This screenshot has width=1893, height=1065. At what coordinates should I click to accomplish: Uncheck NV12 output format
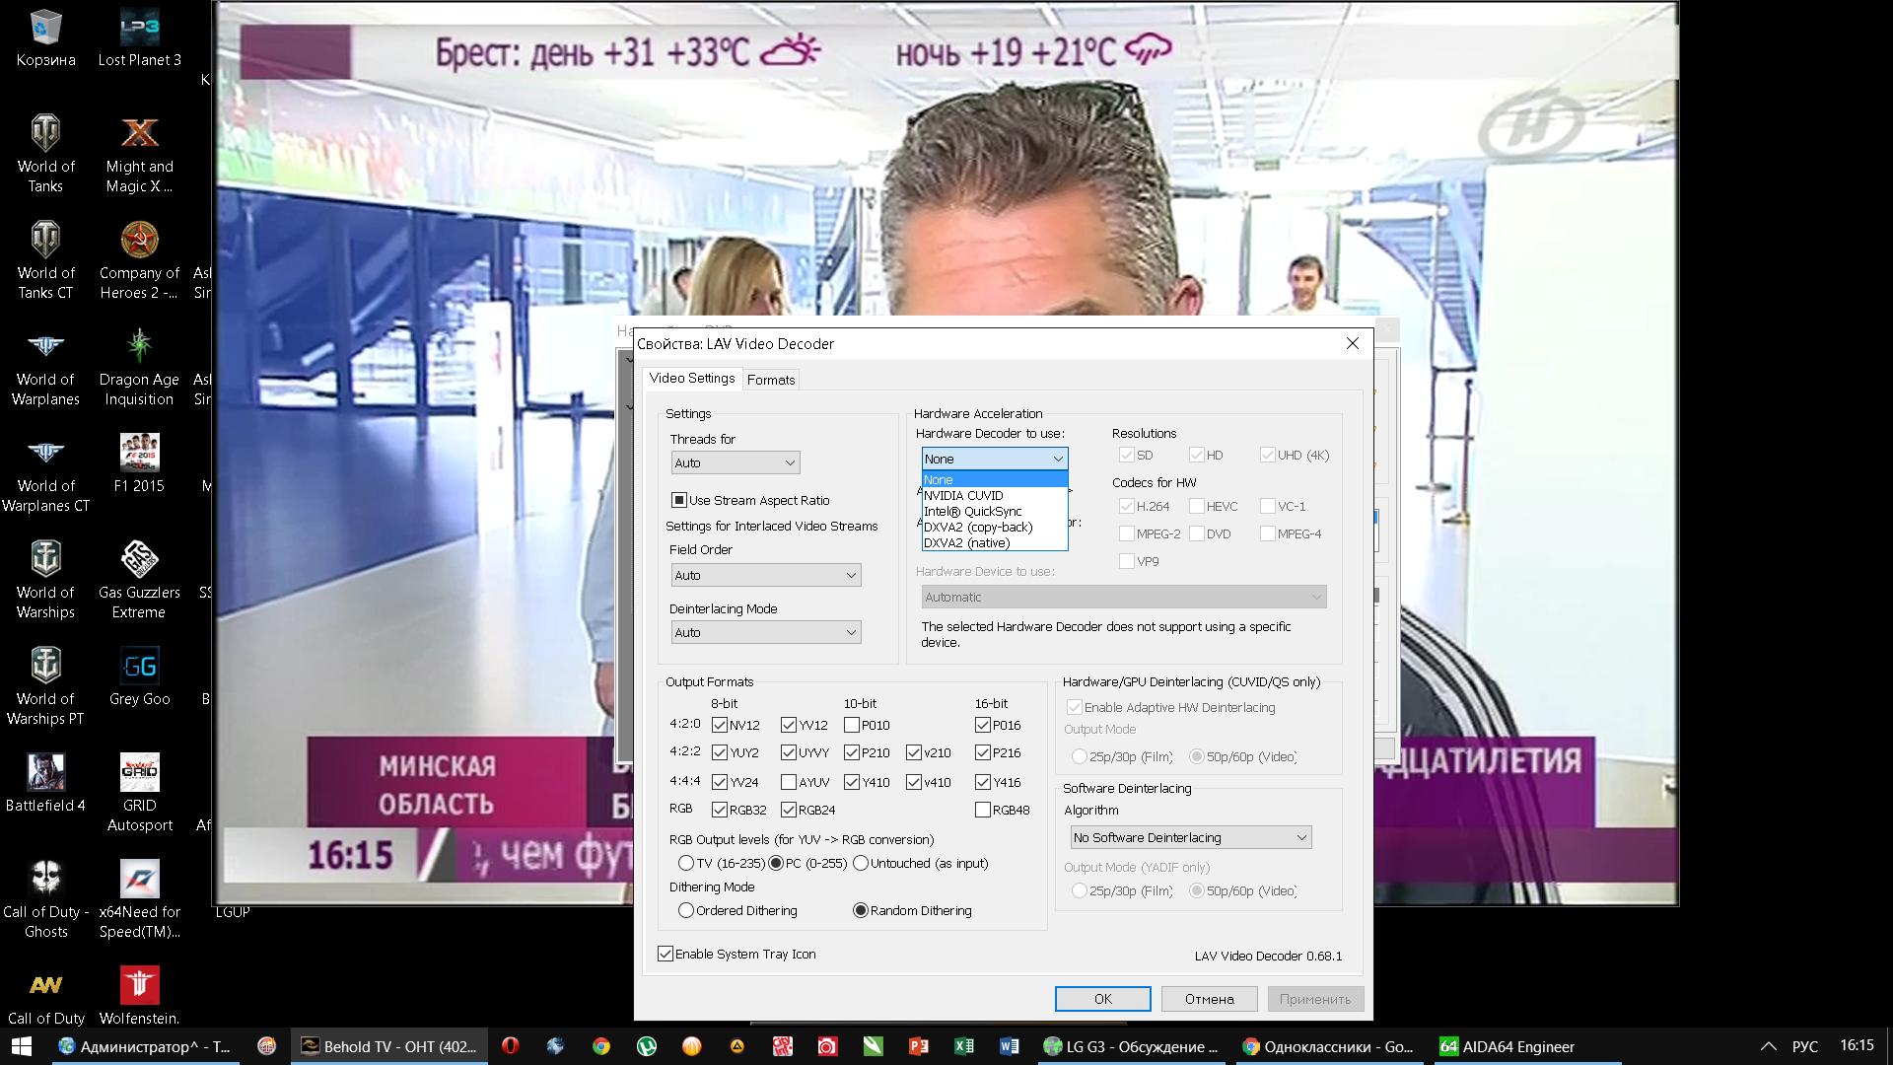[719, 725]
